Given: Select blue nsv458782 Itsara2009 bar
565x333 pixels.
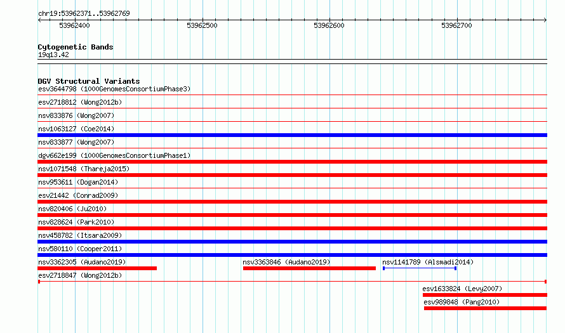Looking at the screenshot, I should (x=292, y=242).
